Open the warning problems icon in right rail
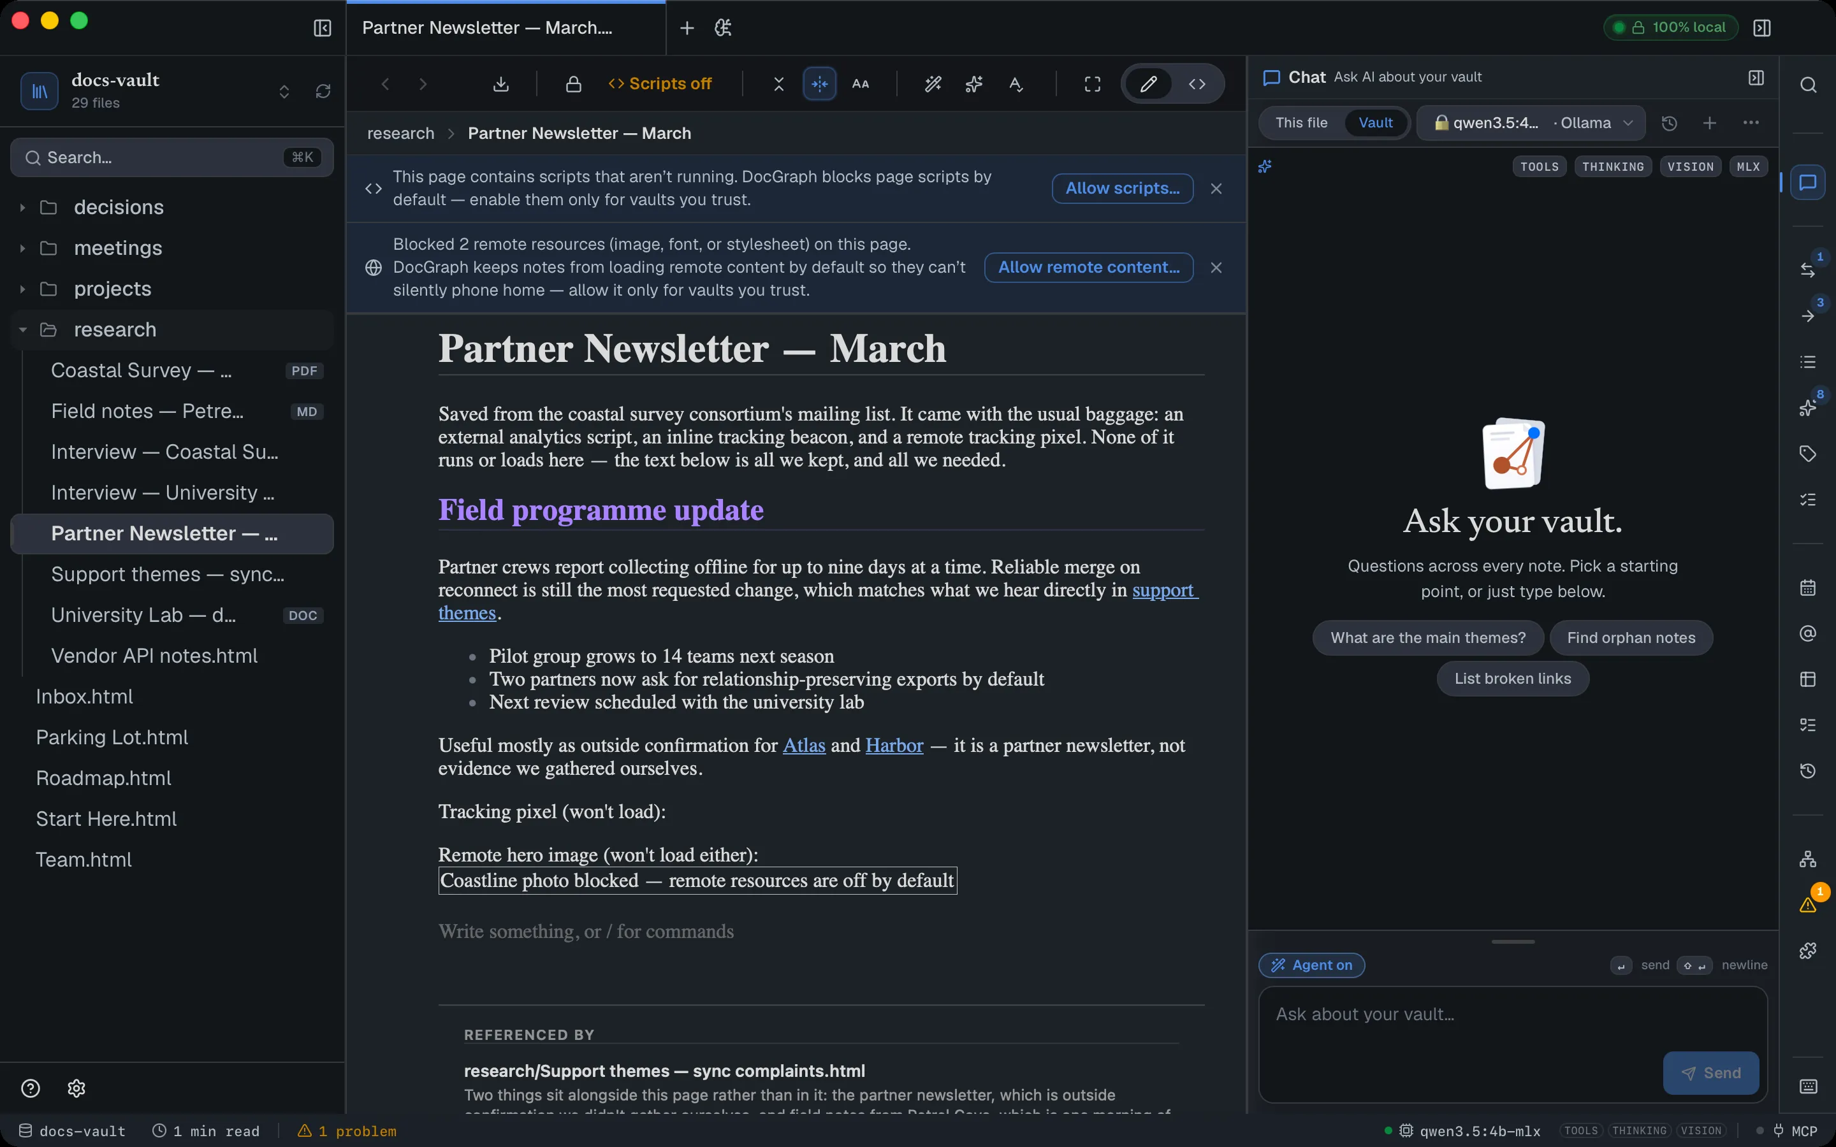The height and width of the screenshot is (1147, 1836). tap(1808, 904)
